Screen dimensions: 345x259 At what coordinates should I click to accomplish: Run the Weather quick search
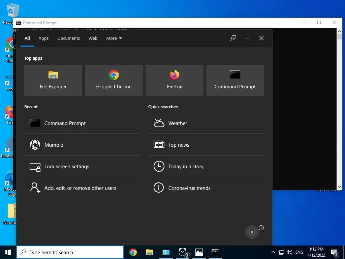click(x=206, y=123)
